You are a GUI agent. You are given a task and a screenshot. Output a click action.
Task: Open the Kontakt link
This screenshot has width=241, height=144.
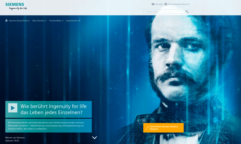pos(159,4)
